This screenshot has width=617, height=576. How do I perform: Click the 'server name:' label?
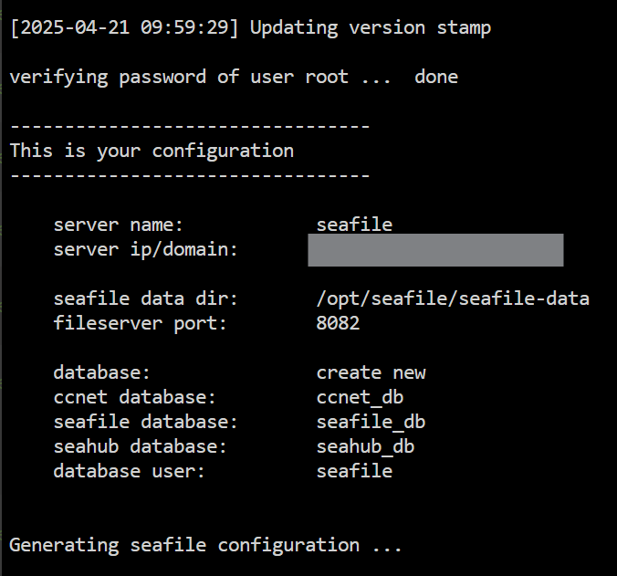pos(118,225)
